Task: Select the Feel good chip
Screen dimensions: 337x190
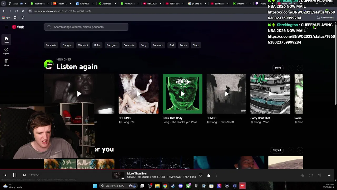Action: point(112,45)
